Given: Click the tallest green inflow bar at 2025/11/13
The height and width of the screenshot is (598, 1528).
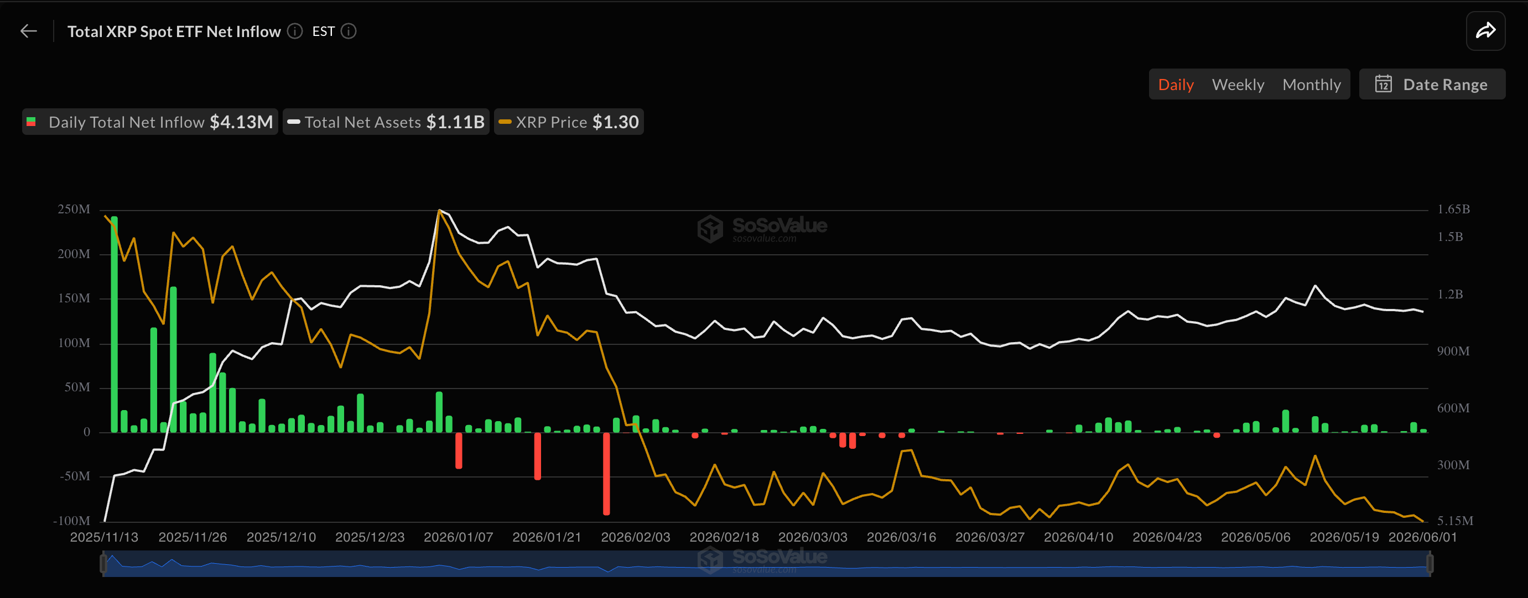Looking at the screenshot, I should pyautogui.click(x=114, y=324).
